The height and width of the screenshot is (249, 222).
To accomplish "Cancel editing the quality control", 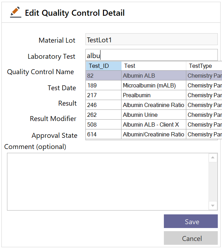I will tap(190, 239).
